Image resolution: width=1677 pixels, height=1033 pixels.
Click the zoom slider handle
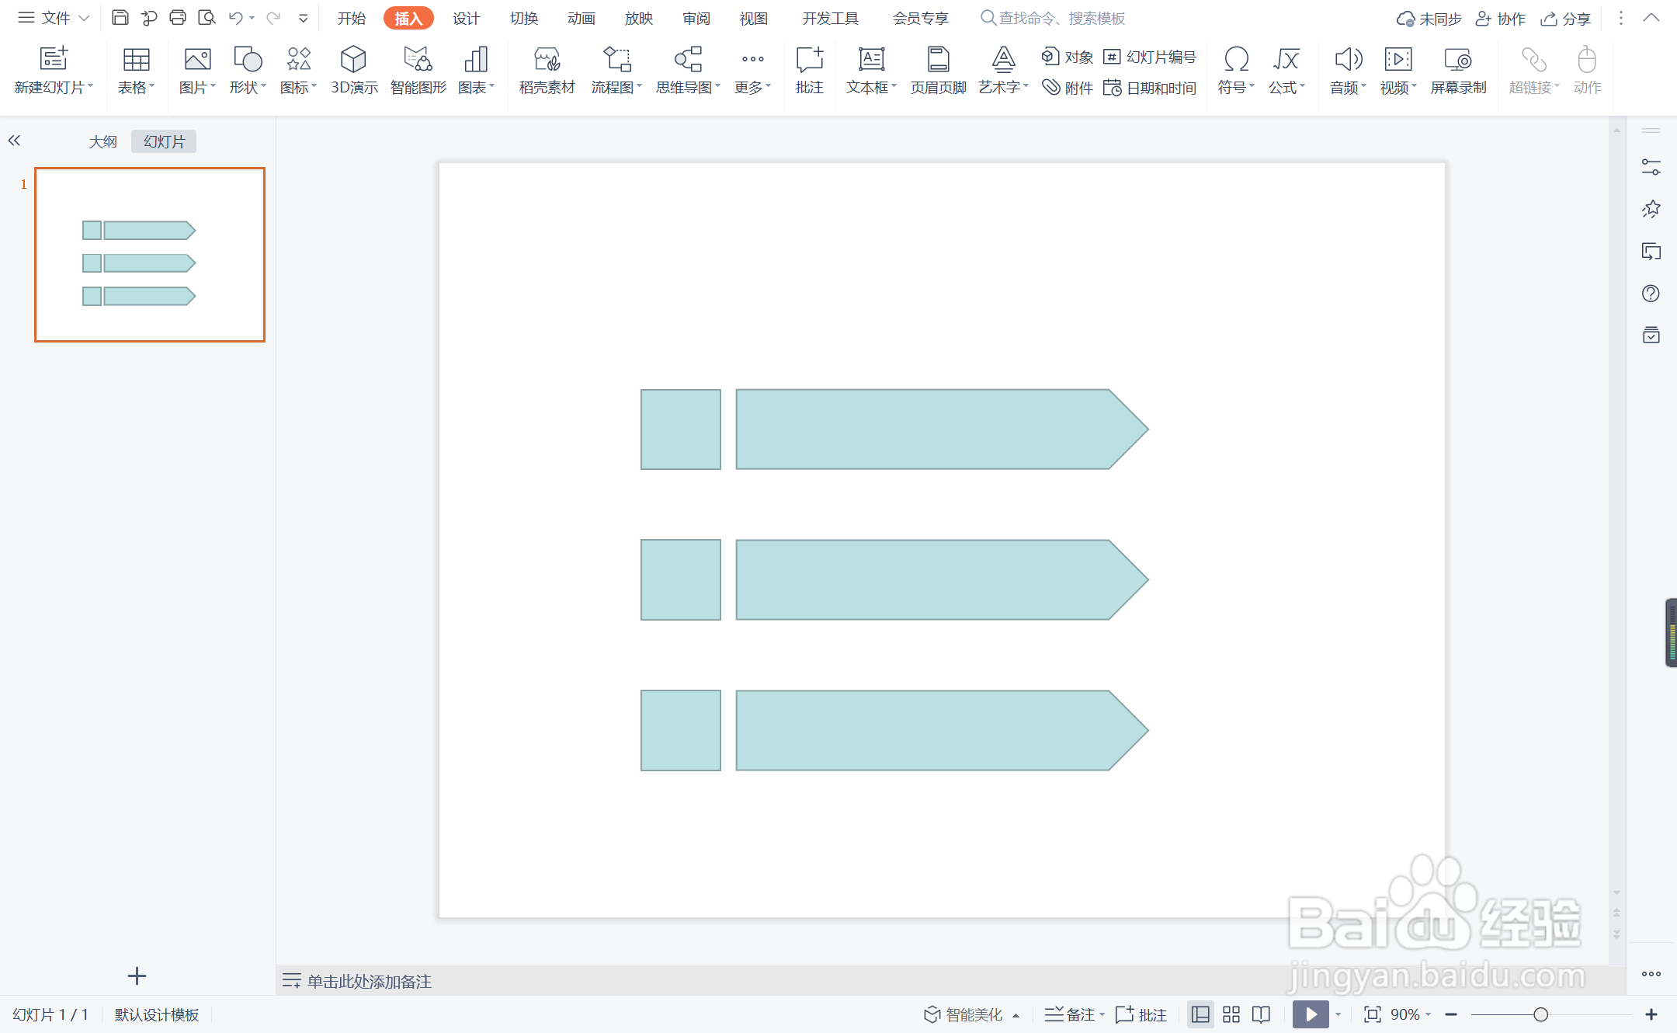click(x=1541, y=1014)
